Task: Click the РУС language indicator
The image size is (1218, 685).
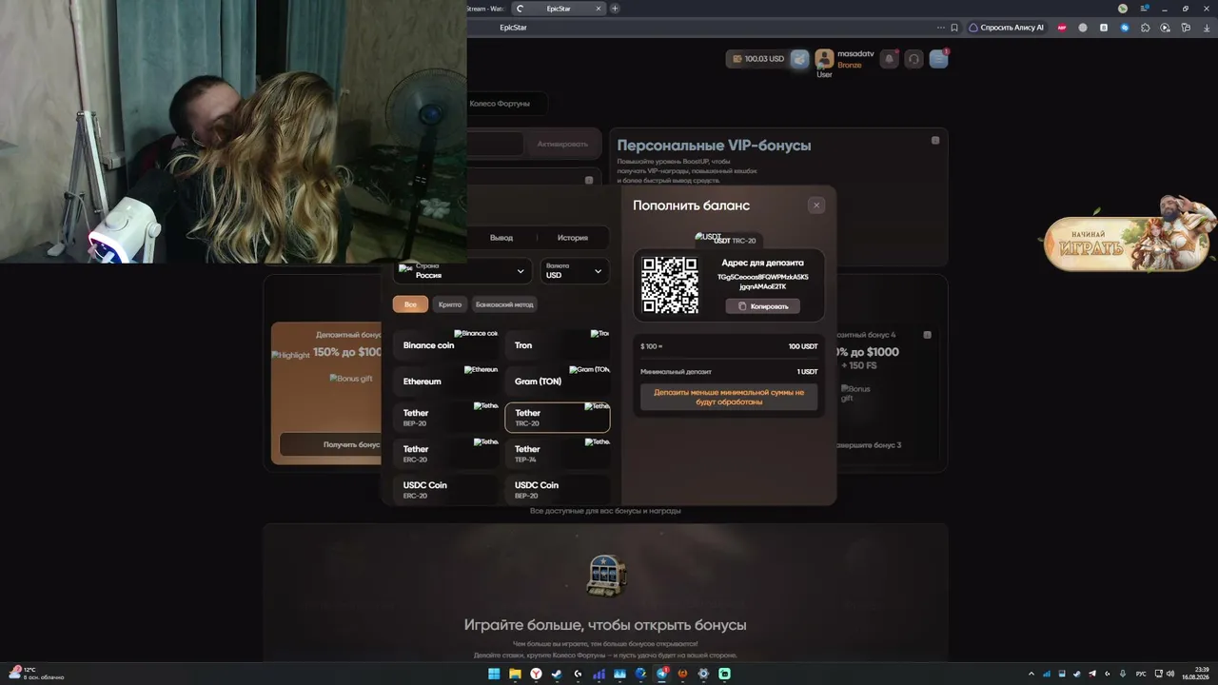Action: coord(1141,674)
